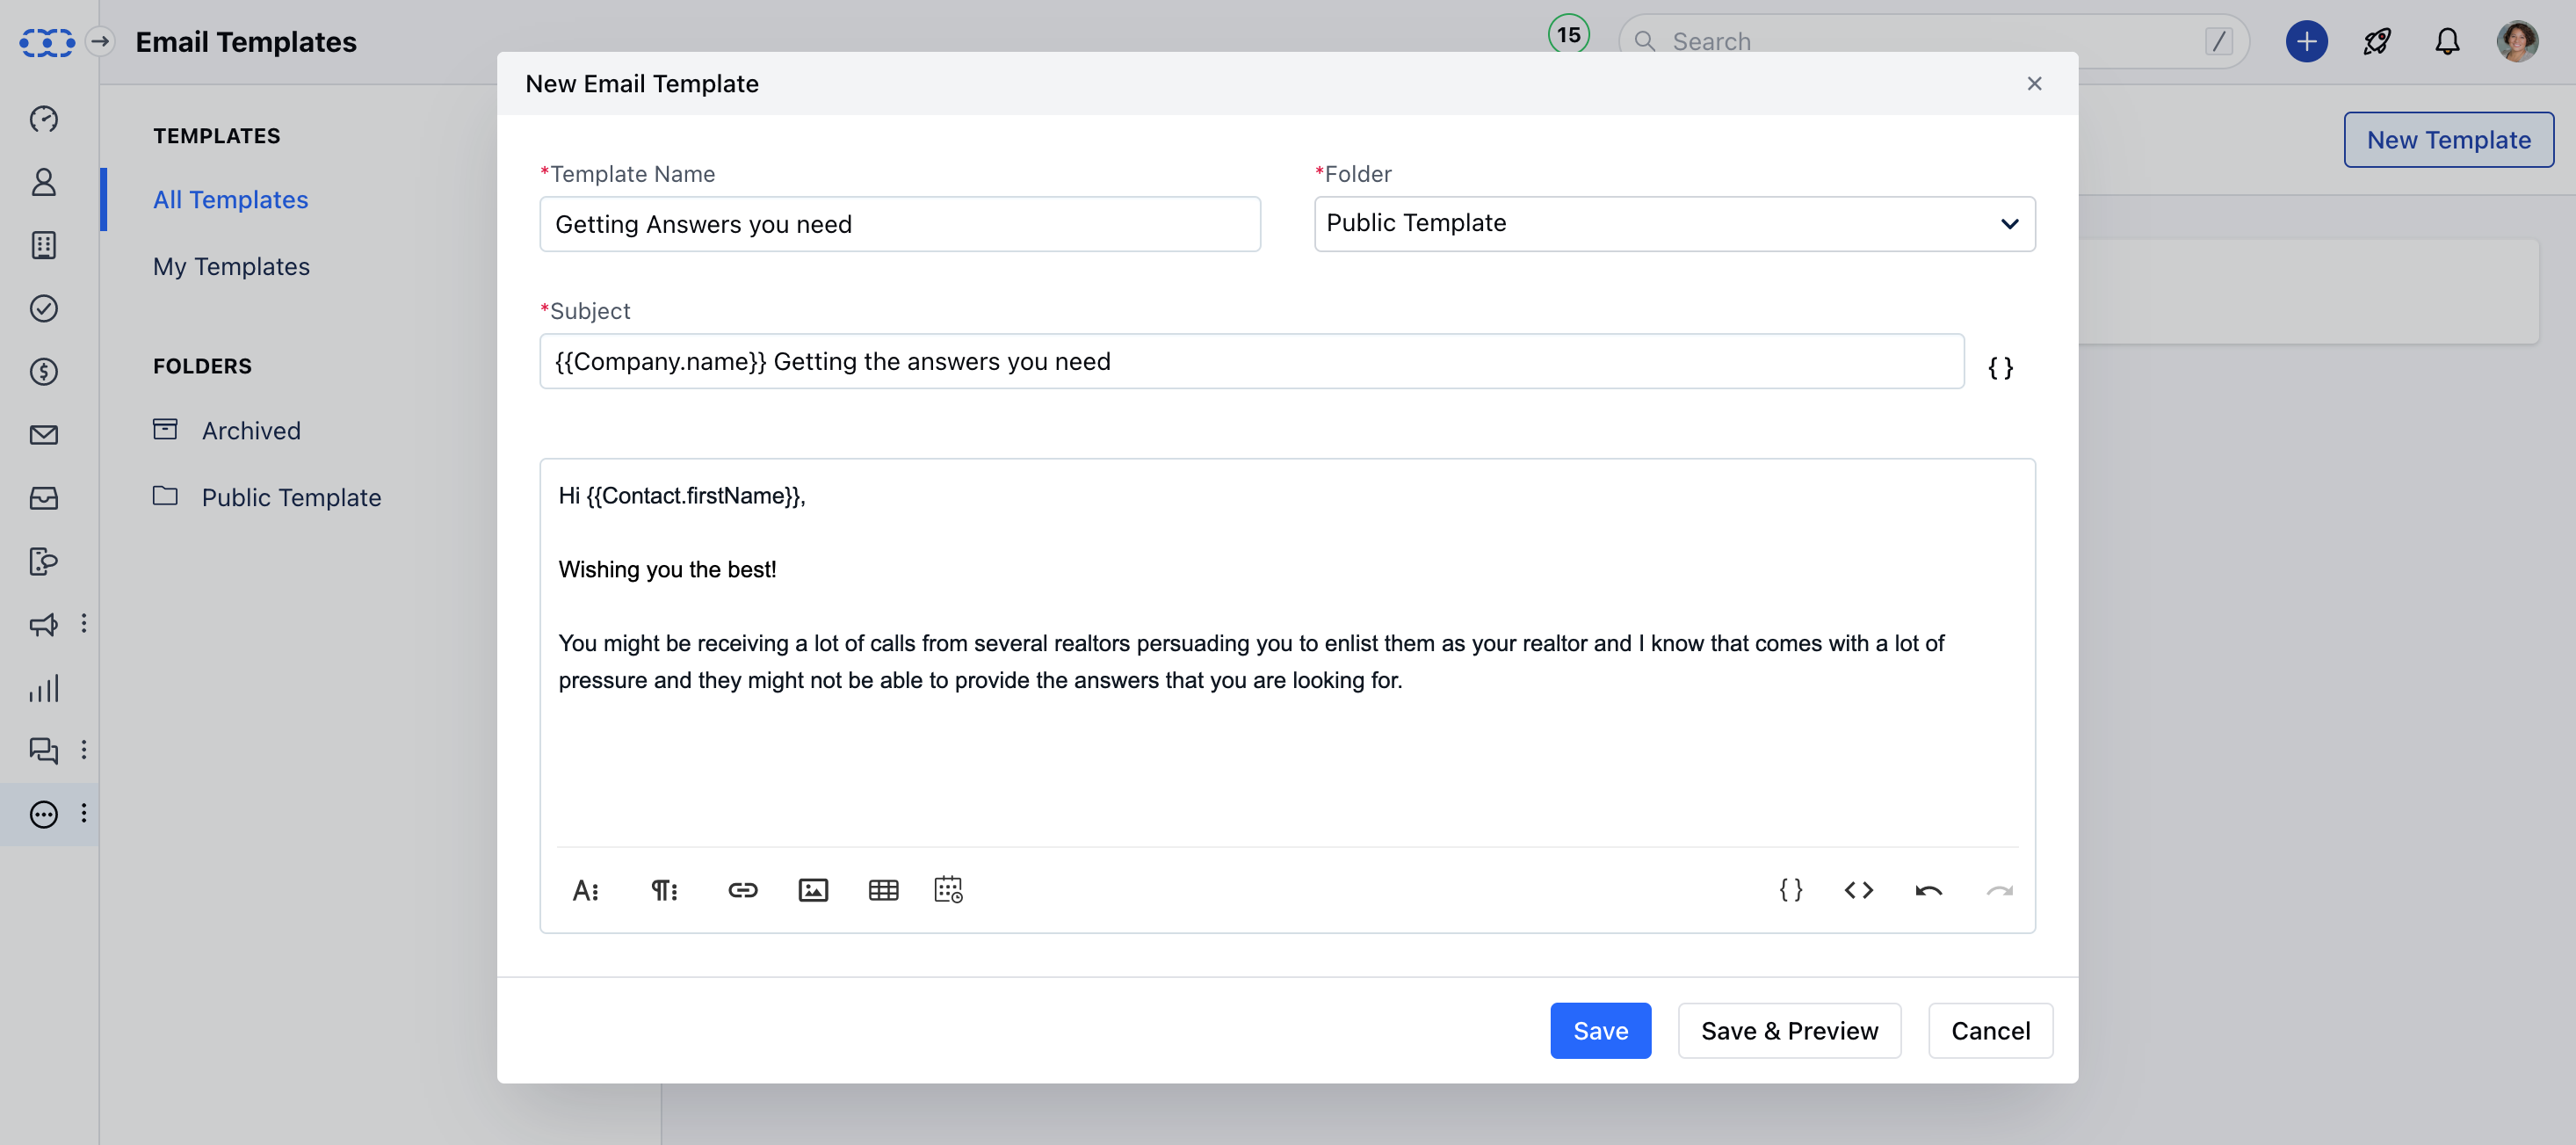Insert placeholder next to Subject field
Screen dimensions: 2576x1145
pyautogui.click(x=2000, y=368)
